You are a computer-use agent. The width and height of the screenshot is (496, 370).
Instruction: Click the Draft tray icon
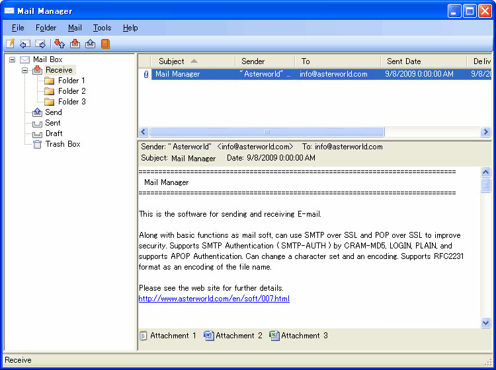click(x=37, y=135)
